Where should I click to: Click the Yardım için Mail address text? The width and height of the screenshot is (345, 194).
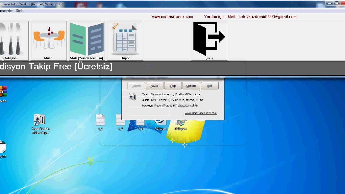[x=250, y=17]
